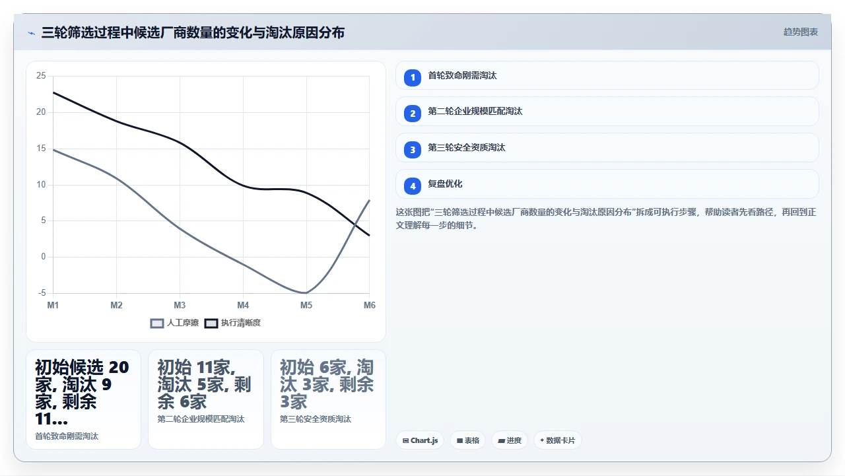Click the 进度 tag chip
This screenshot has height=476, width=845.
pos(510,440)
